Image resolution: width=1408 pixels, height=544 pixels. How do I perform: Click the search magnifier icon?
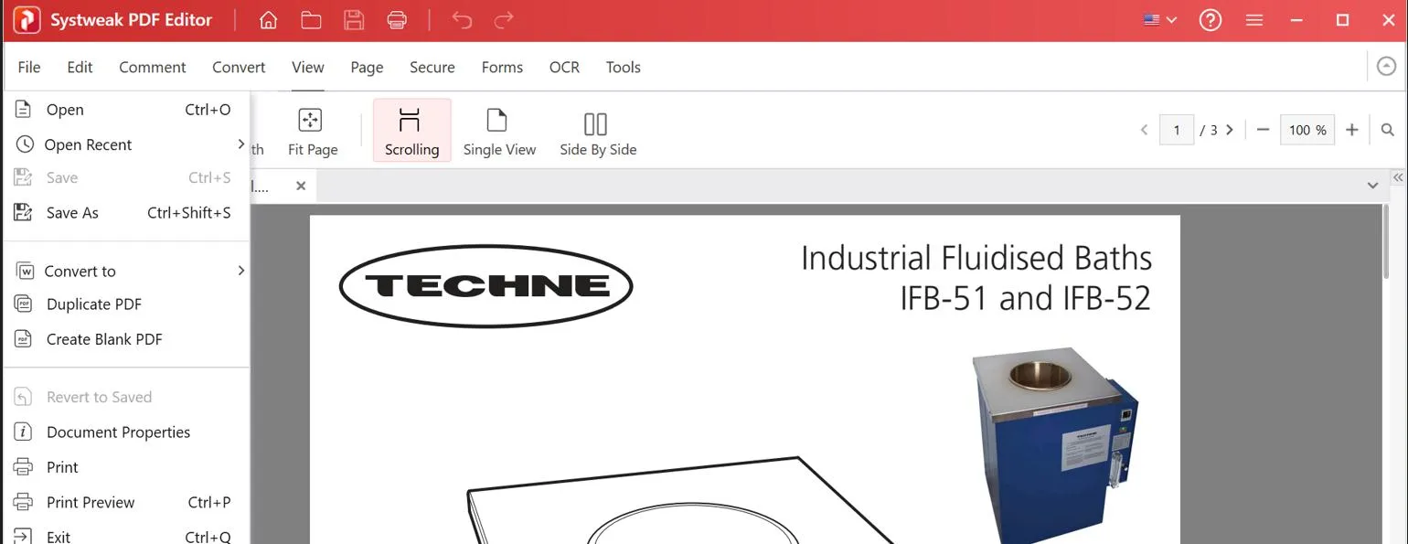click(1388, 130)
